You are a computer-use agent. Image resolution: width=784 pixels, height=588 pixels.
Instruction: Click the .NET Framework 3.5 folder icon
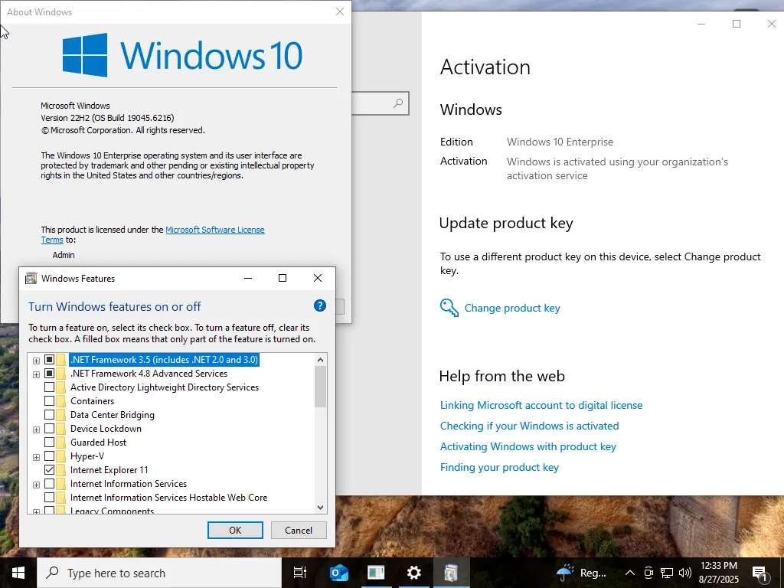[x=61, y=360]
